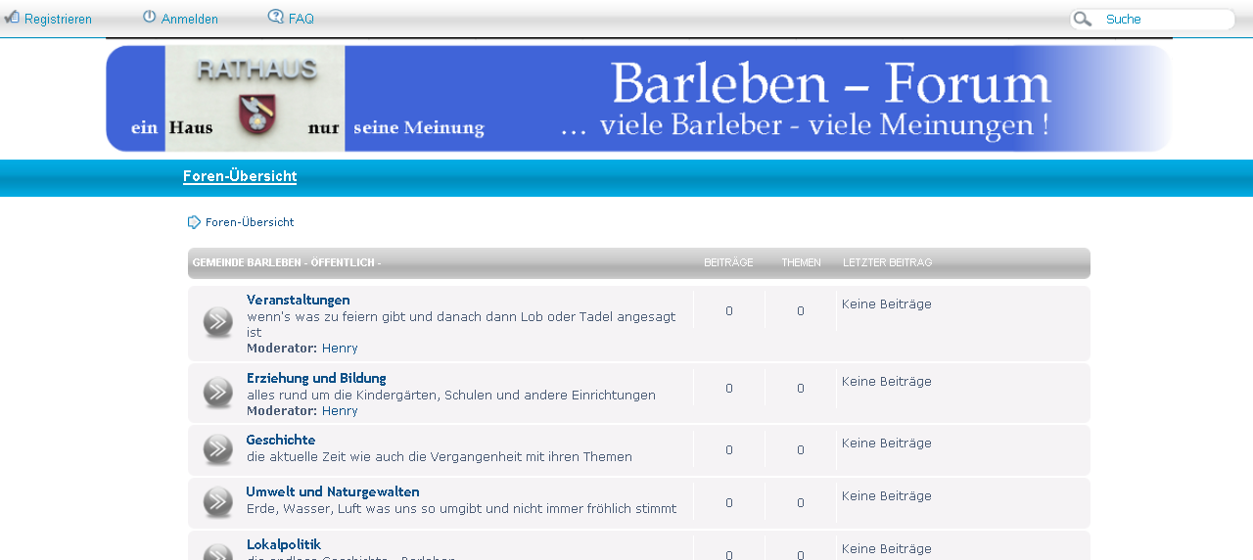Open the Foren-Übersicht navigation tab
The width and height of the screenshot is (1253, 560).
coord(240,176)
